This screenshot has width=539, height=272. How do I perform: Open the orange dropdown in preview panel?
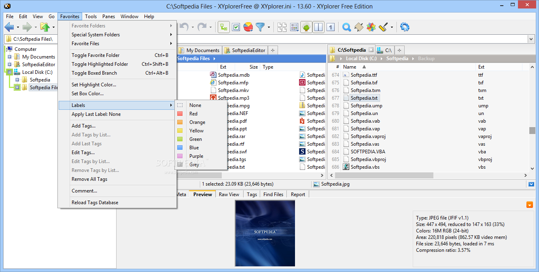[530, 205]
